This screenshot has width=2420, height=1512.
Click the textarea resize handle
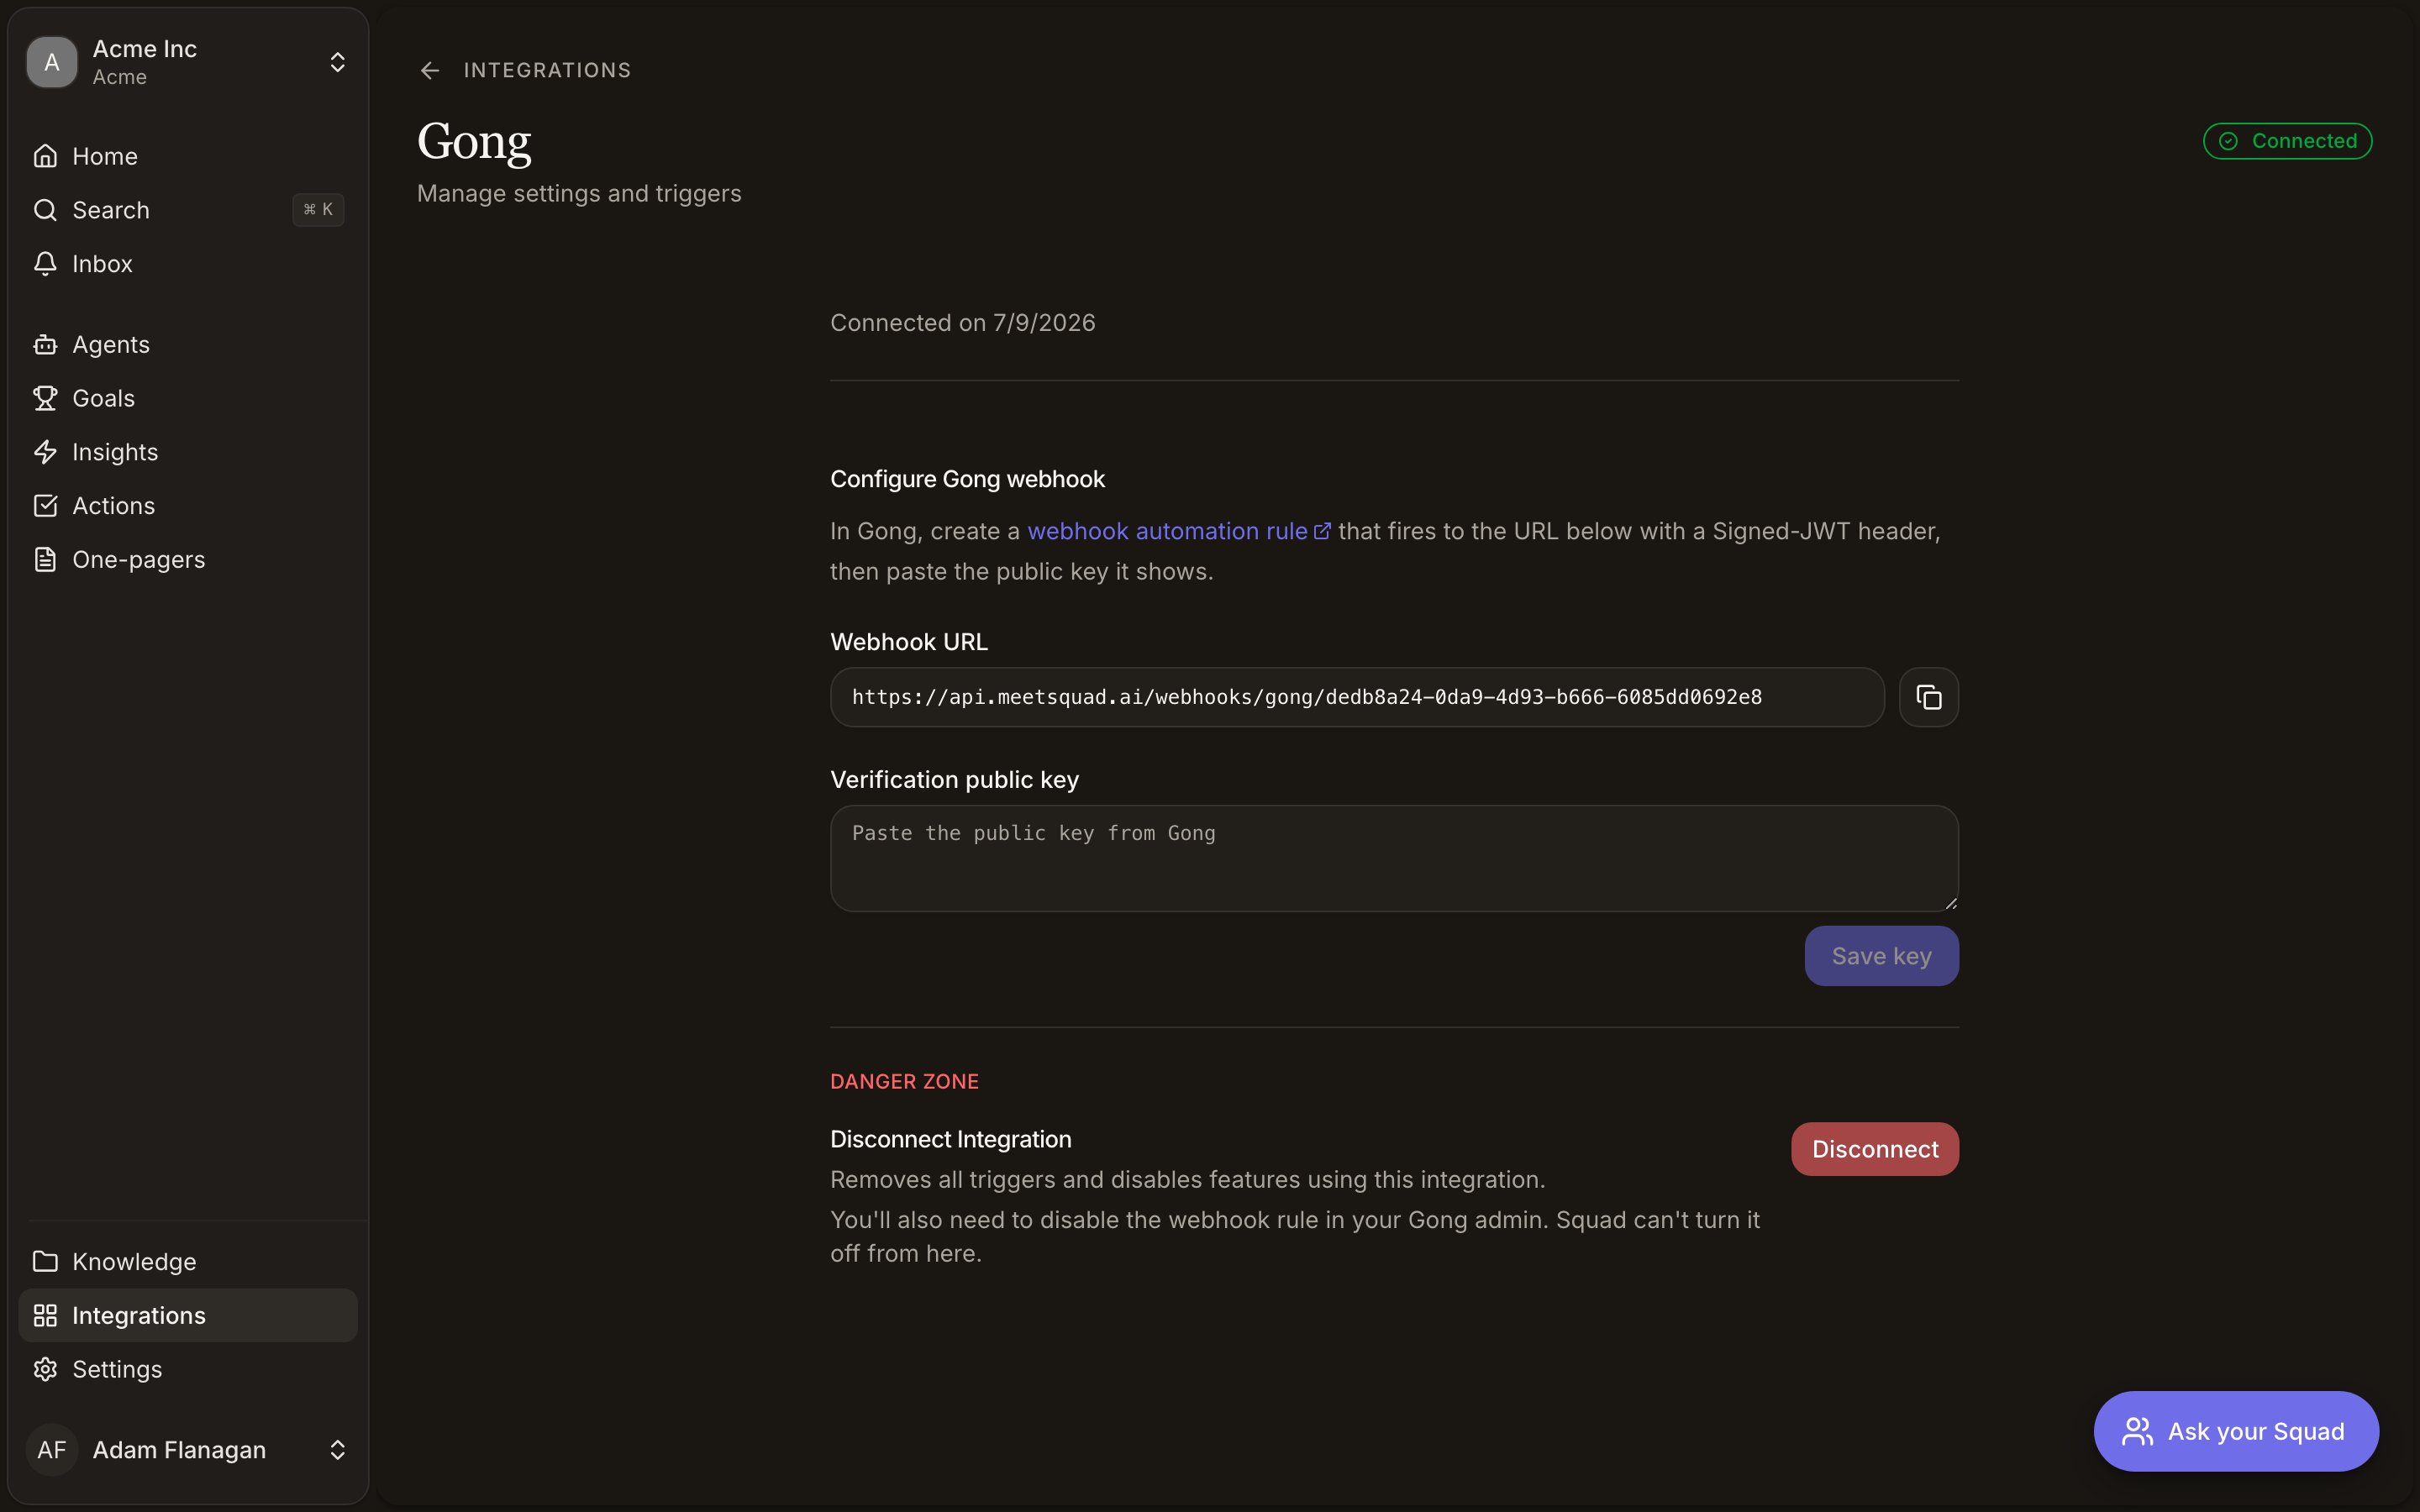pos(1950,903)
